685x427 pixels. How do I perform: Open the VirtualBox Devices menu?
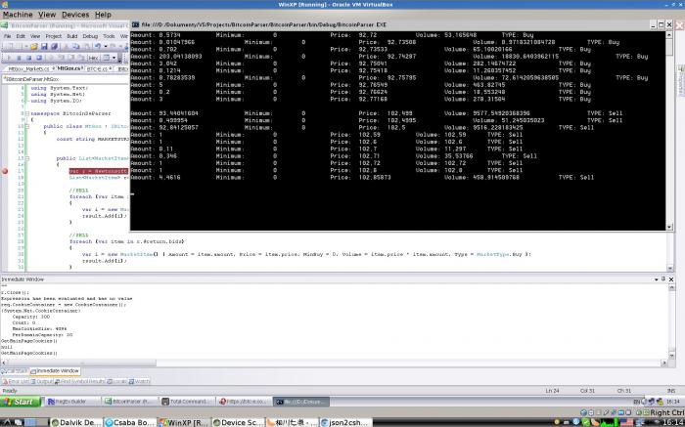click(x=75, y=15)
